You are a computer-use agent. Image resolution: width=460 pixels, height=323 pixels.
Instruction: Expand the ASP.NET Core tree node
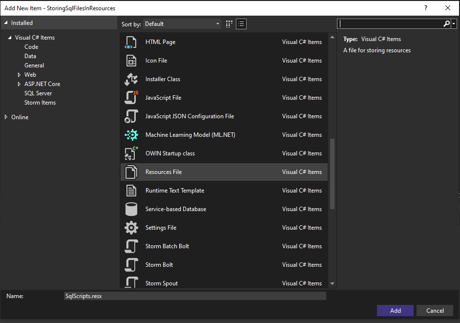[19, 84]
